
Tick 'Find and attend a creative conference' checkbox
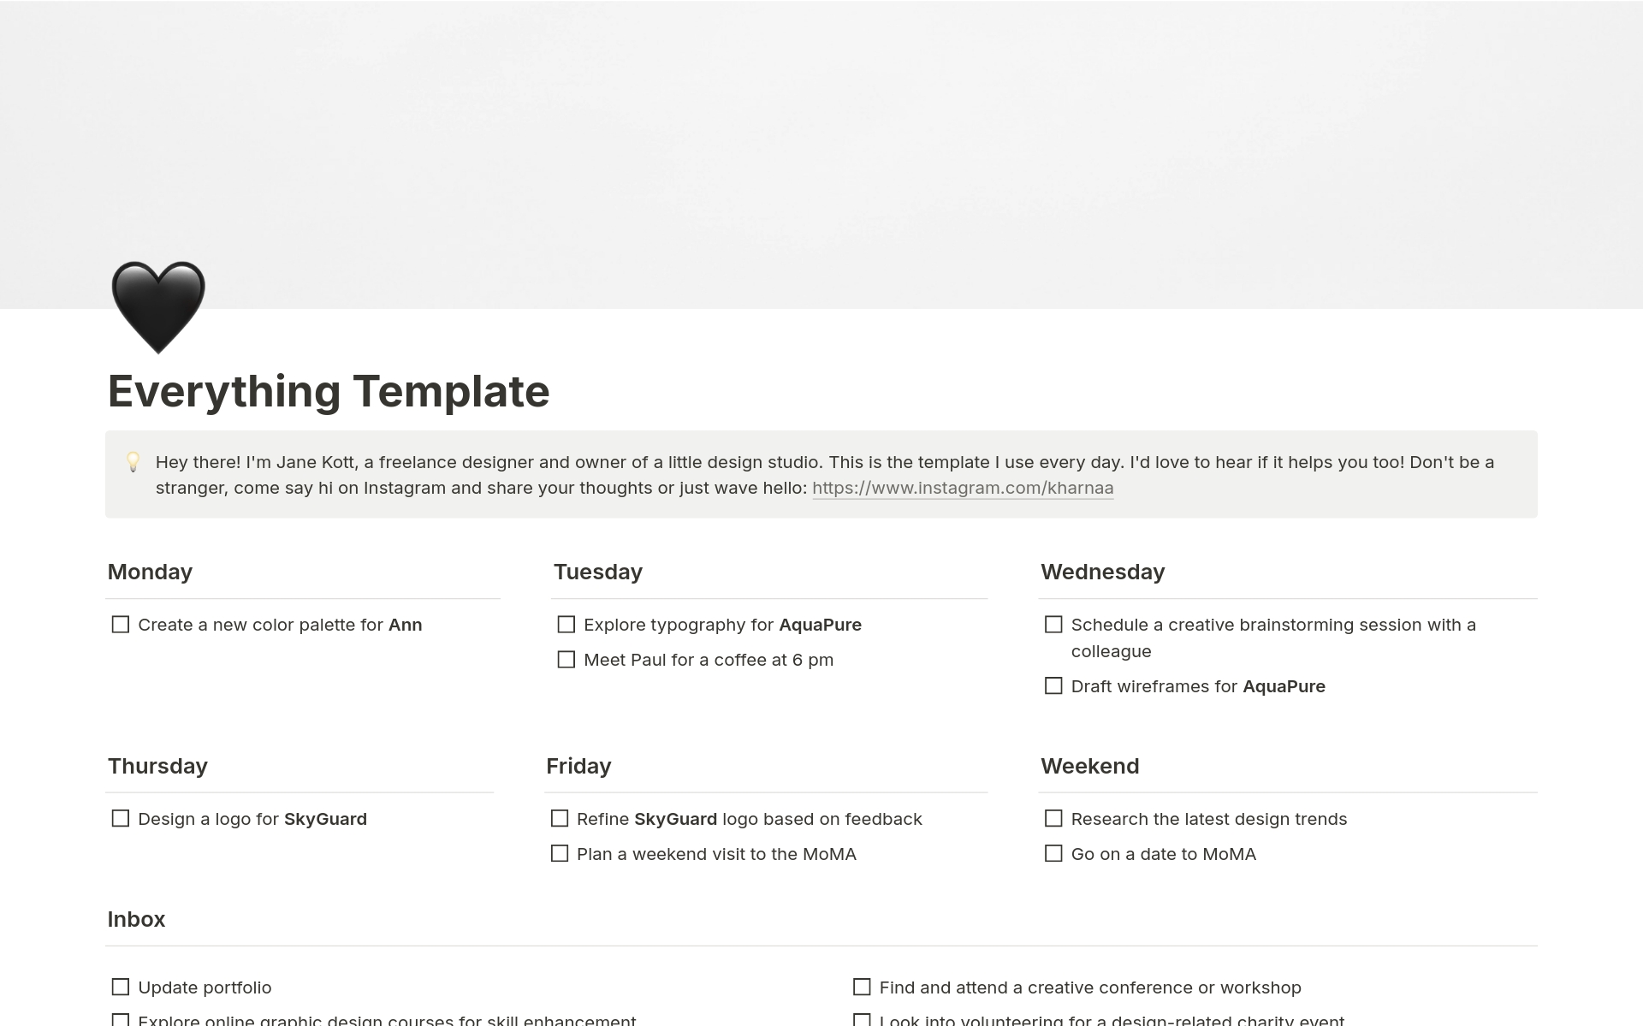click(x=862, y=987)
